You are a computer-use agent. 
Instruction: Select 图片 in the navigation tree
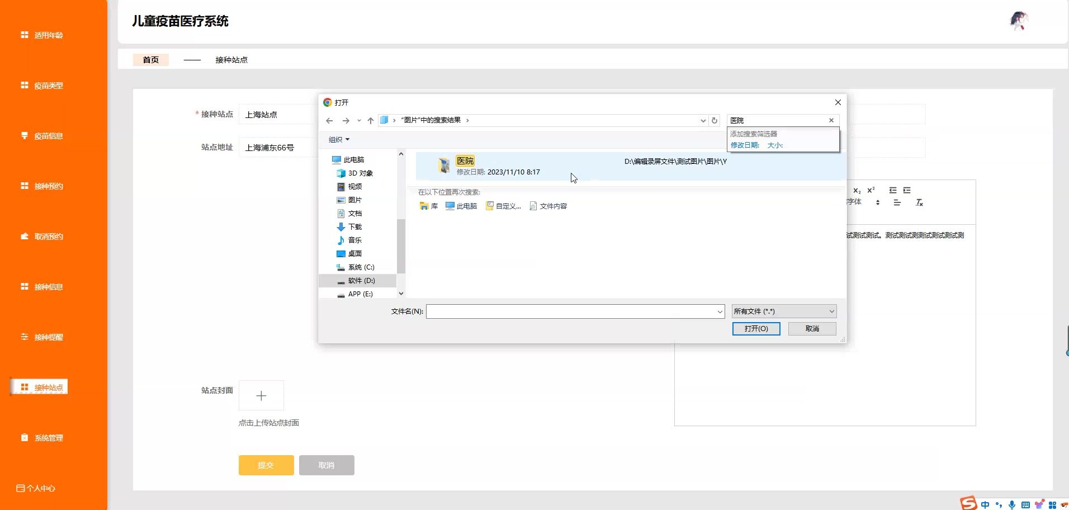click(x=349, y=200)
